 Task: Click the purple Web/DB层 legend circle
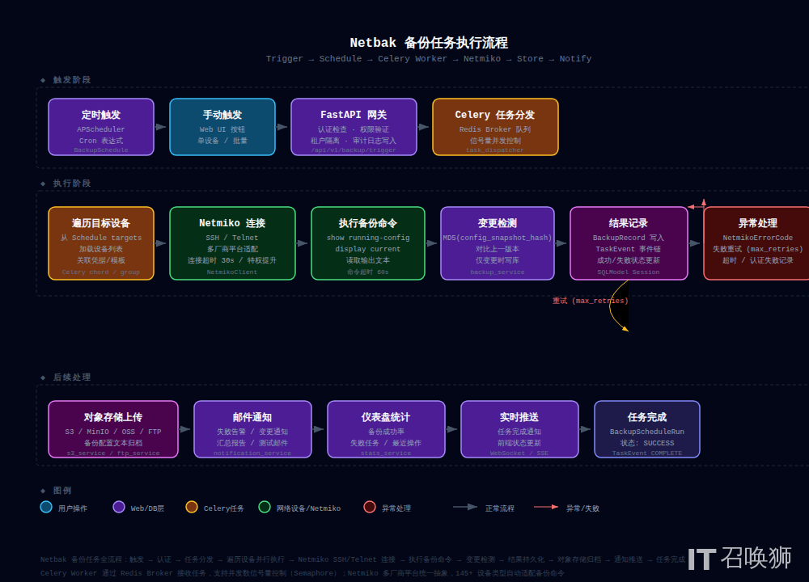click(x=119, y=508)
